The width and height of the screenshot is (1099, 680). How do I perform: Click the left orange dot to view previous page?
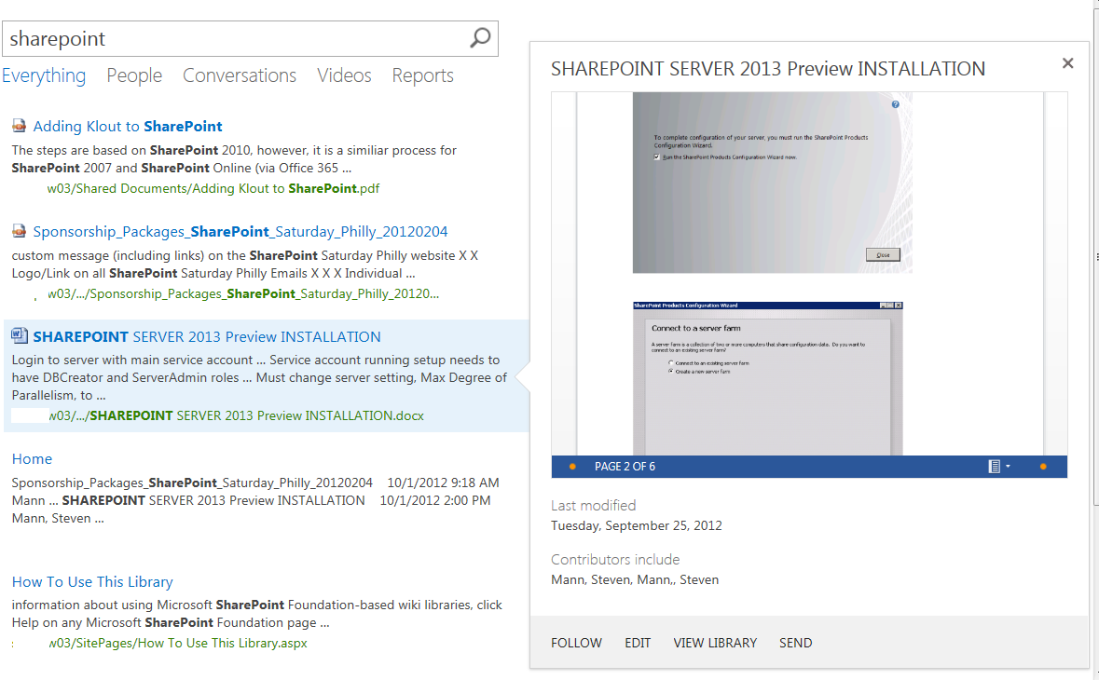pos(571,467)
